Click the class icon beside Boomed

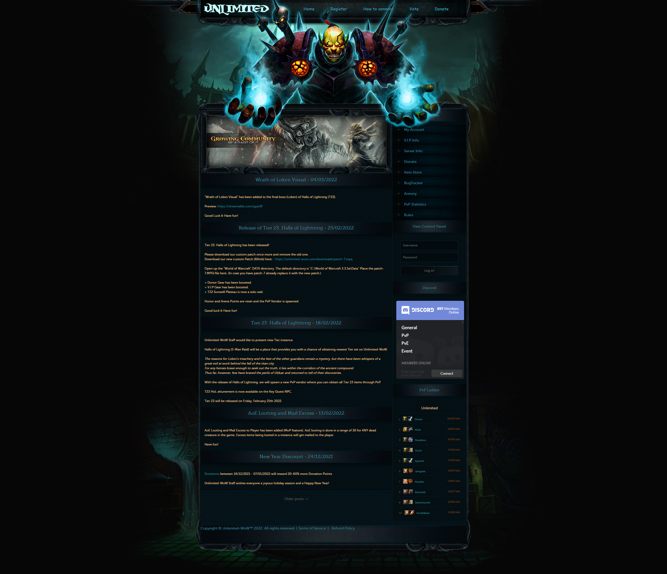tap(410, 492)
